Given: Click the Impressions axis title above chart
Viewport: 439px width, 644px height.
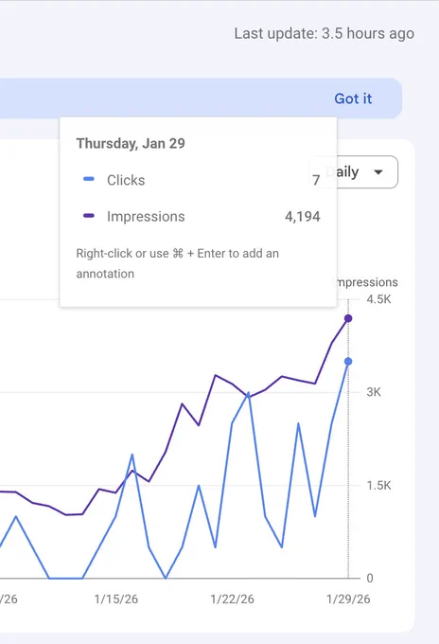Looking at the screenshot, I should point(367,282).
